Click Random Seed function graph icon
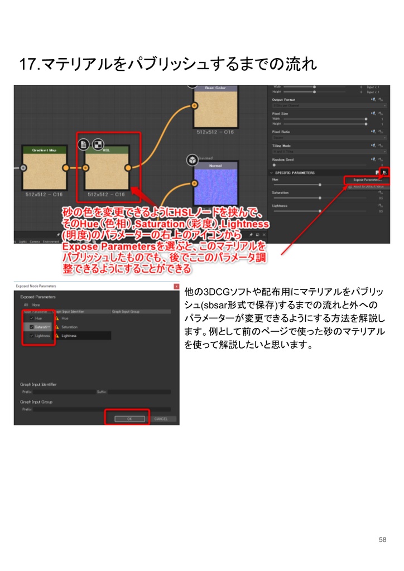The height and width of the screenshot is (571, 404). (x=381, y=159)
